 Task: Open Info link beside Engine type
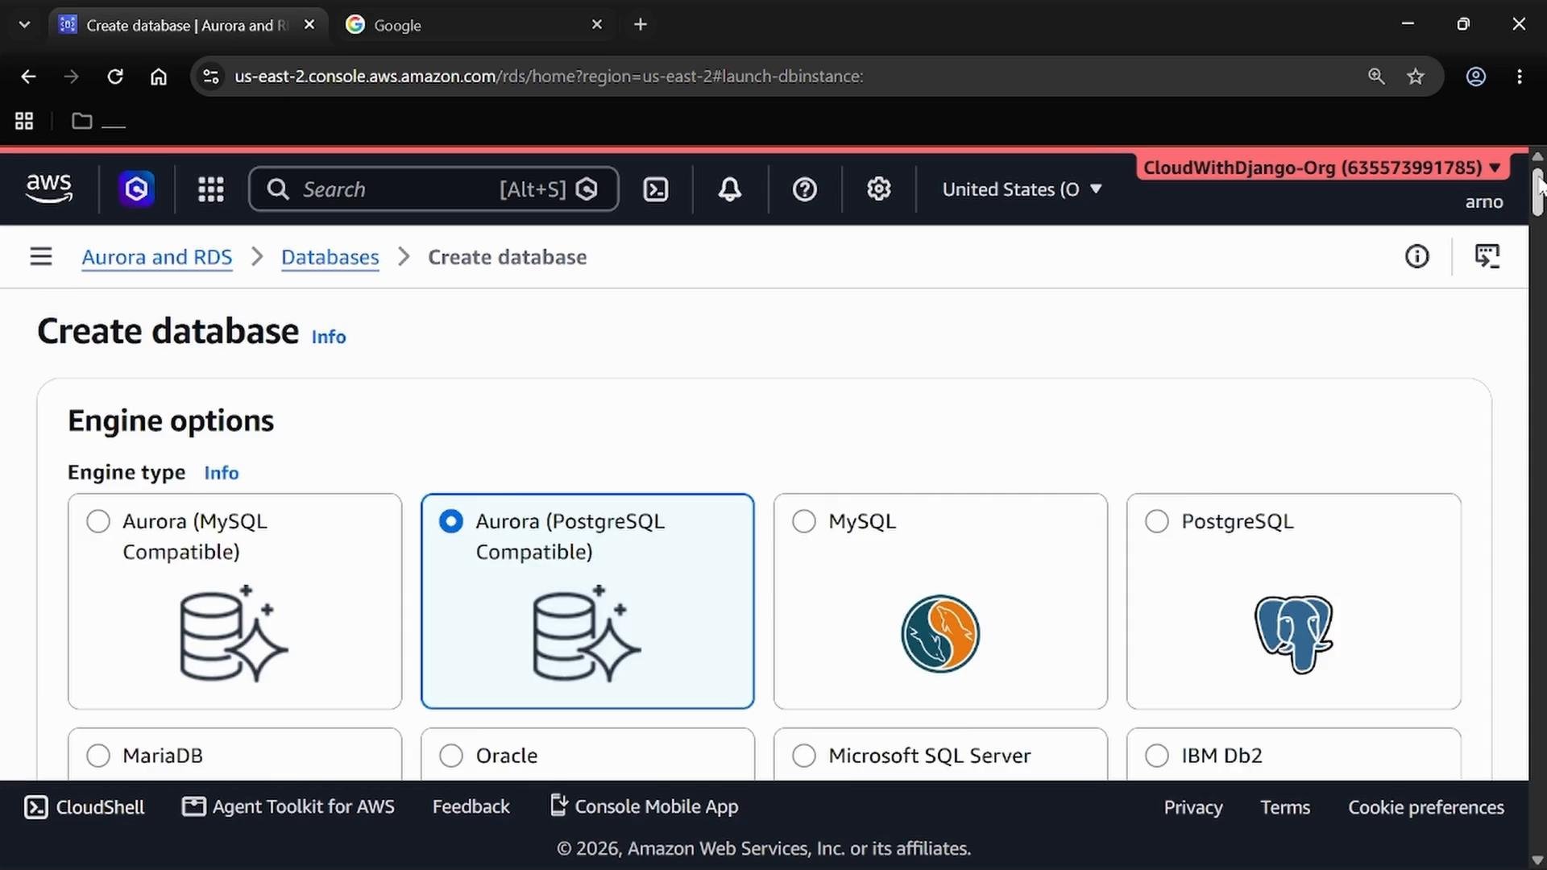point(222,473)
